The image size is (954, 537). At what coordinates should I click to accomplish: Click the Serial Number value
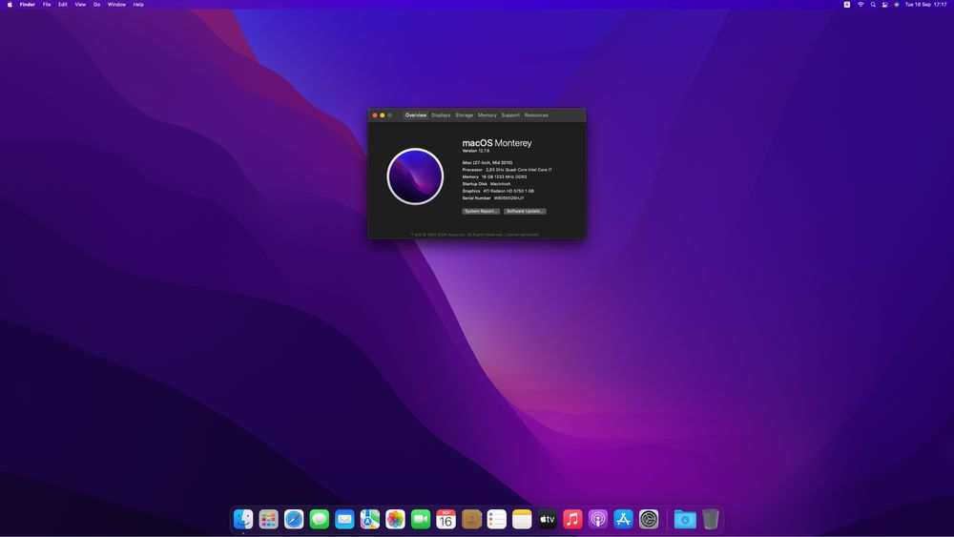(508, 198)
